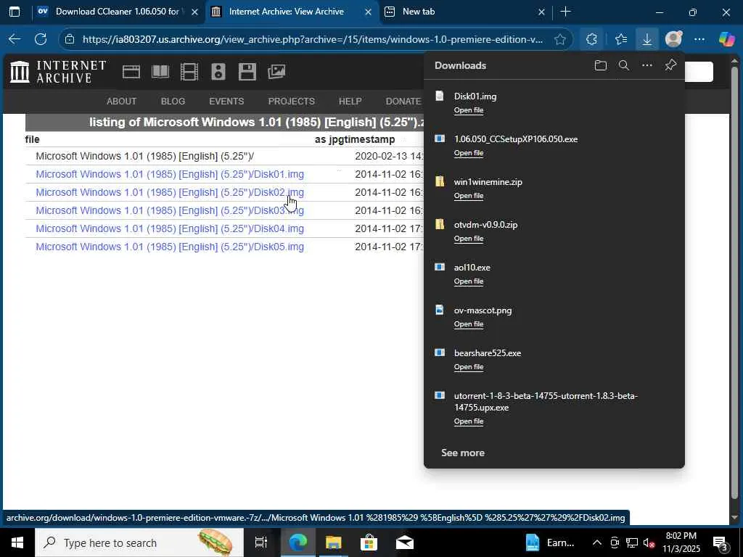Open the HELP menu item
The height and width of the screenshot is (557, 743).
(x=350, y=102)
